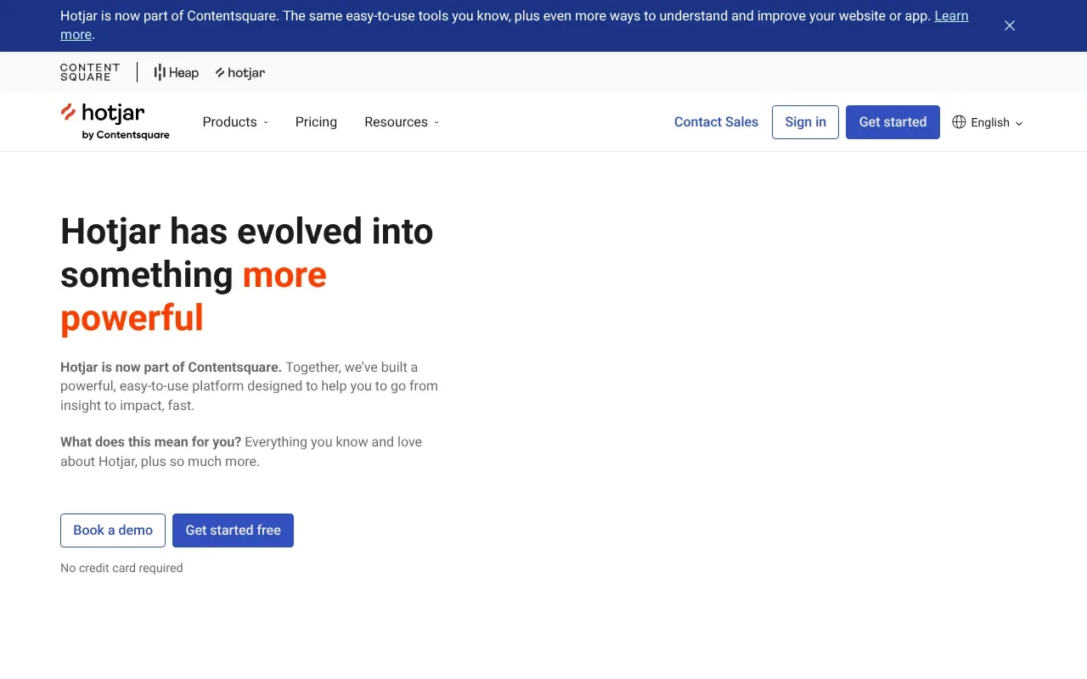
Task: Click the "No credit card required" note
Action: pyautogui.click(x=121, y=568)
